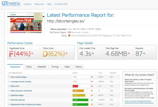Click the Performance Scores heading

click(x=20, y=43)
